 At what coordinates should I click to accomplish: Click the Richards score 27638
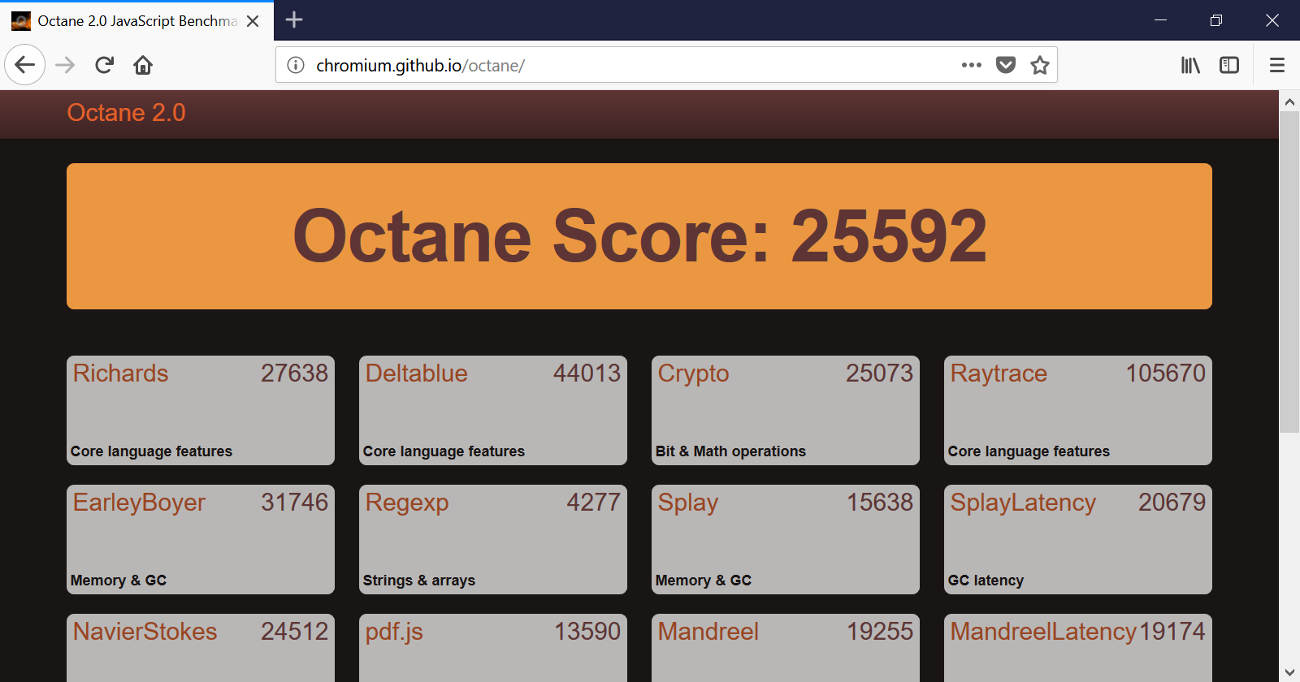coord(294,373)
